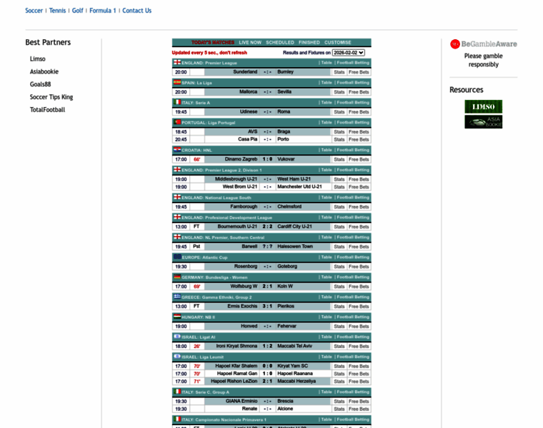Go to the Tennis section
The height and width of the screenshot is (428, 543).
click(x=57, y=11)
